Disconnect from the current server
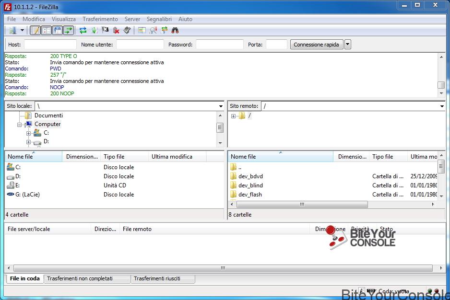The image size is (450, 300). (x=116, y=30)
